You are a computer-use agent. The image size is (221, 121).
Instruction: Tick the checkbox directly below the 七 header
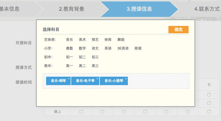coord(209,95)
